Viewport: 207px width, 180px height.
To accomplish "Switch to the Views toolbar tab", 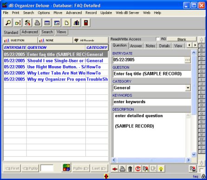I will point(61,32).
